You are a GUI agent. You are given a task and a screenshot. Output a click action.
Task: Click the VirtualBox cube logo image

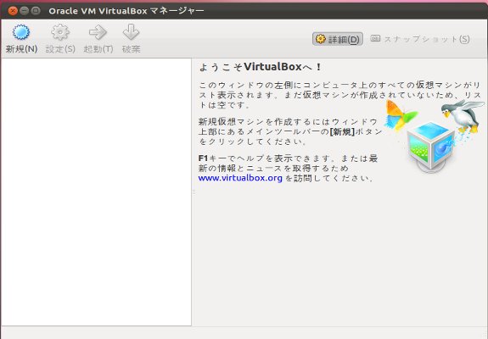point(431,147)
